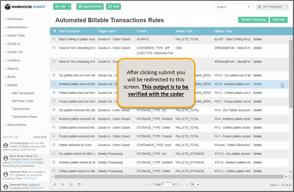The image size is (294, 192).
Task: Jump to the last page arrow
Action: tap(187, 185)
